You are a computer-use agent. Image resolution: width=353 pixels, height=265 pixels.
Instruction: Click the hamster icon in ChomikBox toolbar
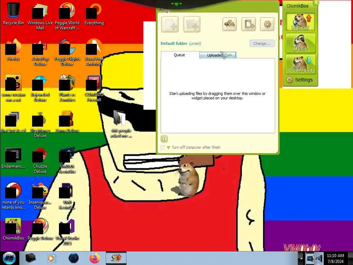230,24
